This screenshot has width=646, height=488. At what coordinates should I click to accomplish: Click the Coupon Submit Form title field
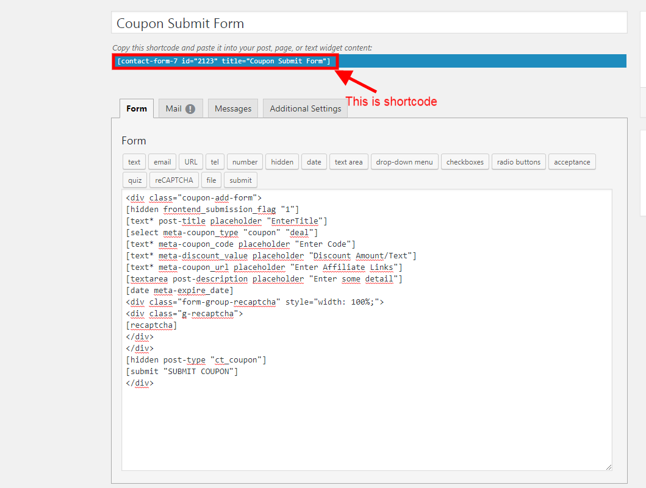[x=369, y=24]
